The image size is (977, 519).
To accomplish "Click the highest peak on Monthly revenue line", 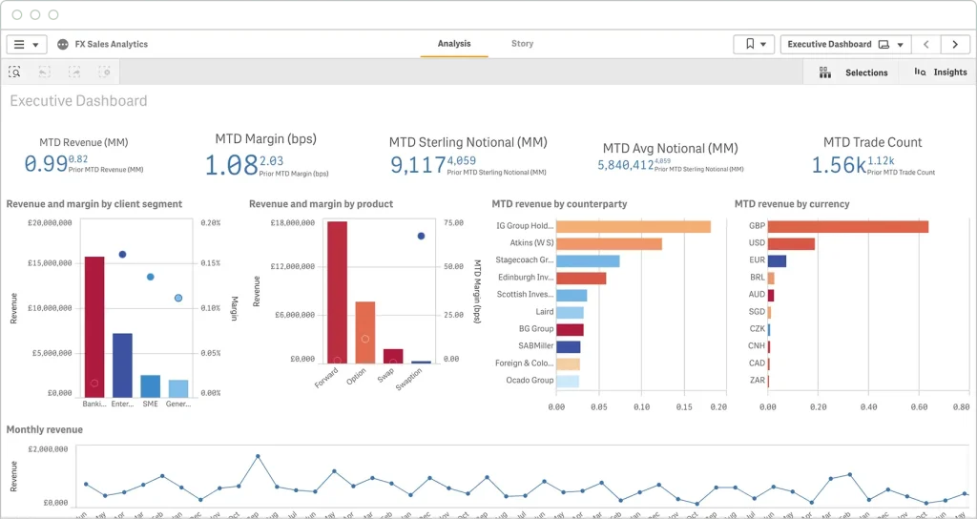I will (x=258, y=456).
